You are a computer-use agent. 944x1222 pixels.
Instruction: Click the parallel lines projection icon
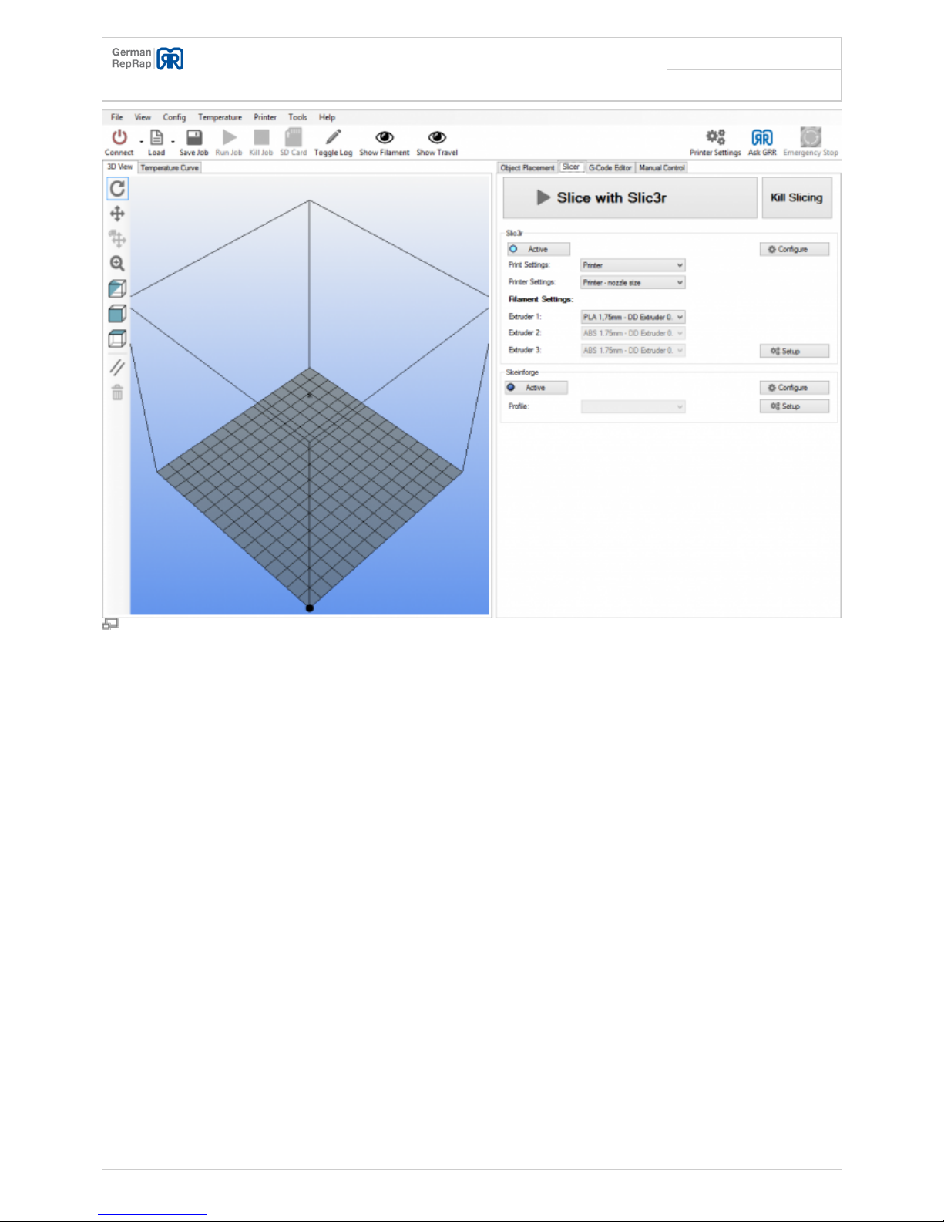coord(117,368)
